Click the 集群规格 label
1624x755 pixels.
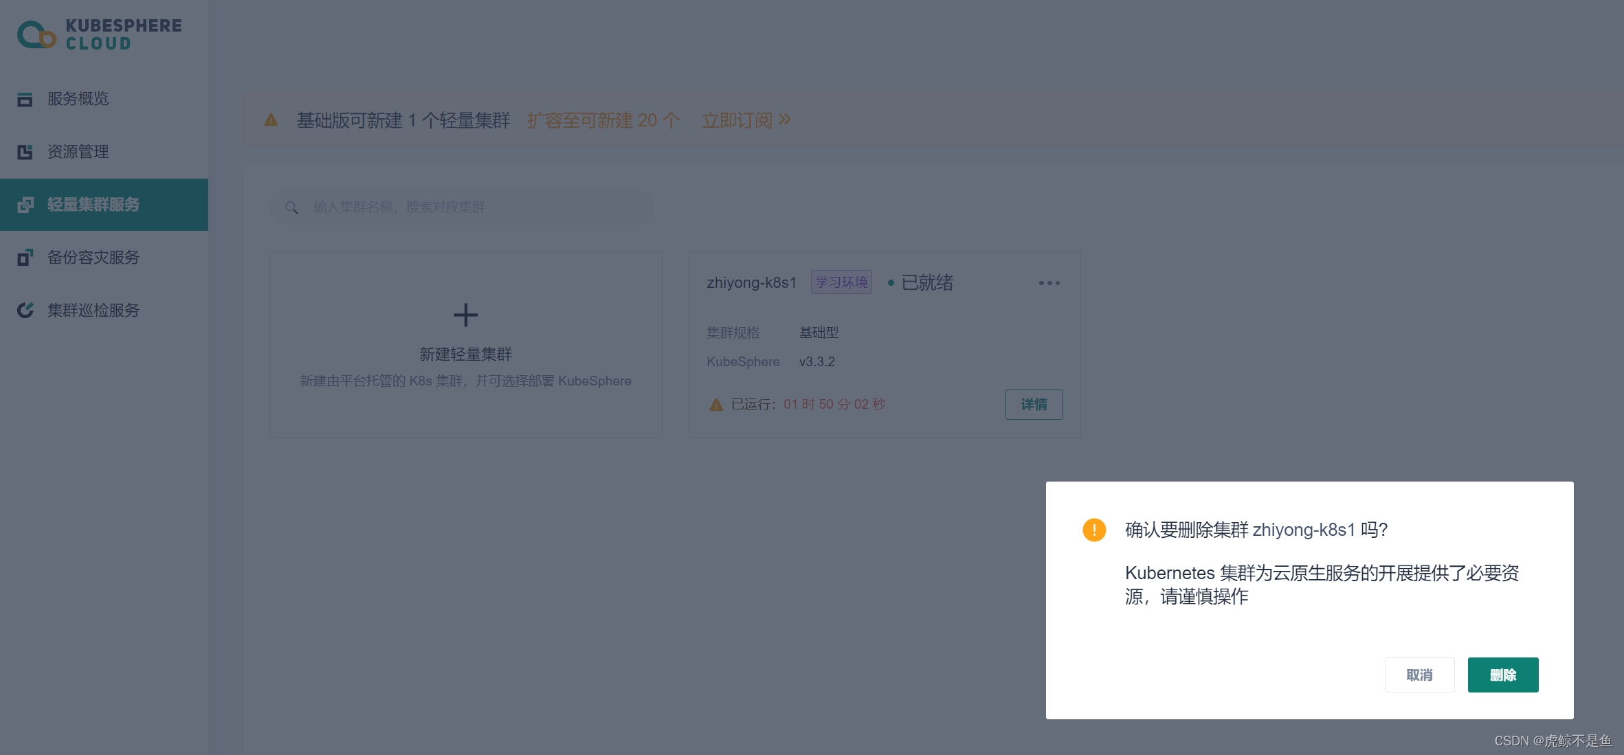(733, 333)
